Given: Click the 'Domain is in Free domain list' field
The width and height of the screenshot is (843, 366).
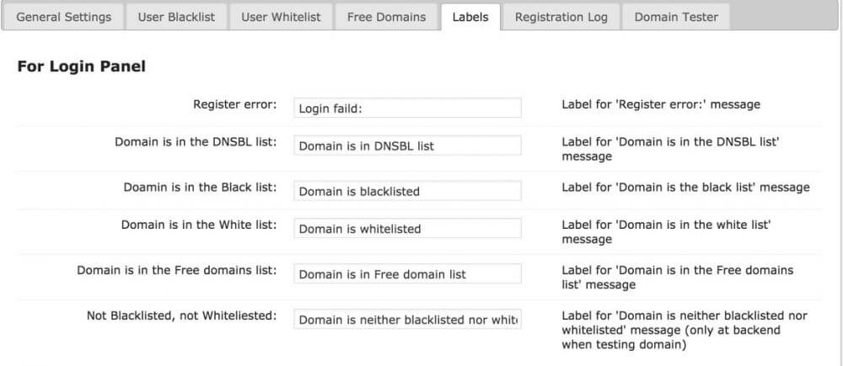Looking at the screenshot, I should pos(407,273).
